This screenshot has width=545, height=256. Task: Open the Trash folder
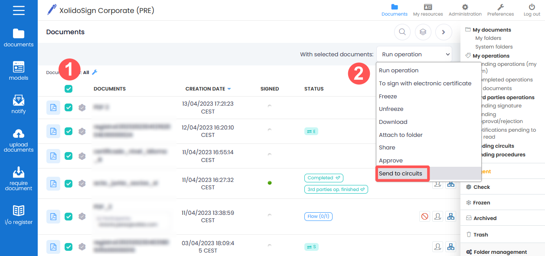480,235
